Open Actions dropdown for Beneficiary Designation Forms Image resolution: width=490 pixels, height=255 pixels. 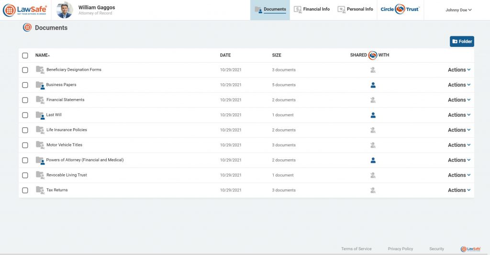459,70
